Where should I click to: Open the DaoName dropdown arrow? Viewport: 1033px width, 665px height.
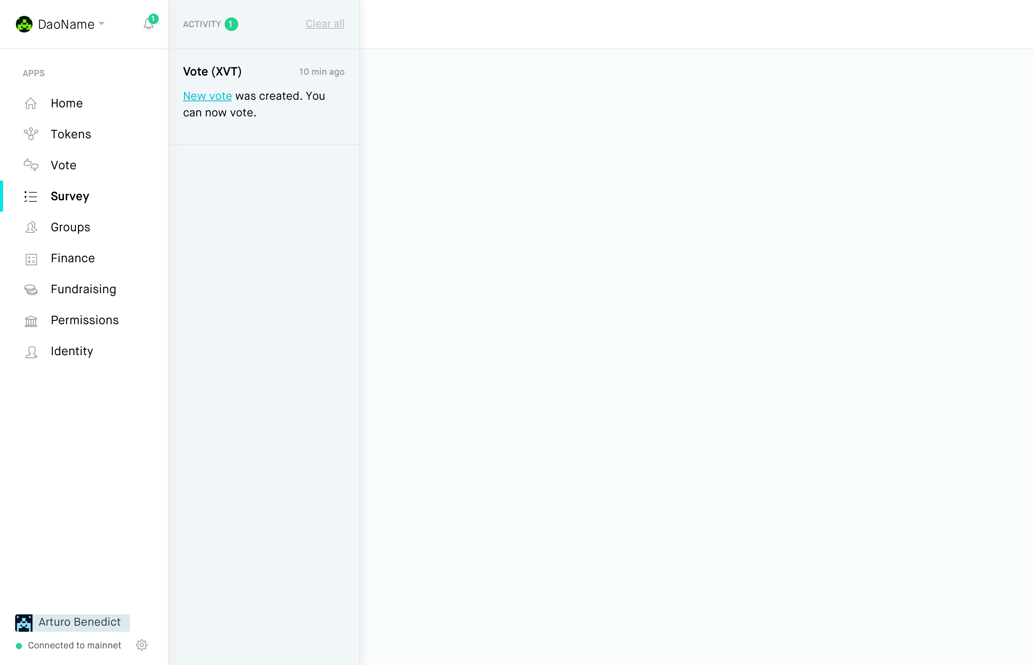click(102, 23)
